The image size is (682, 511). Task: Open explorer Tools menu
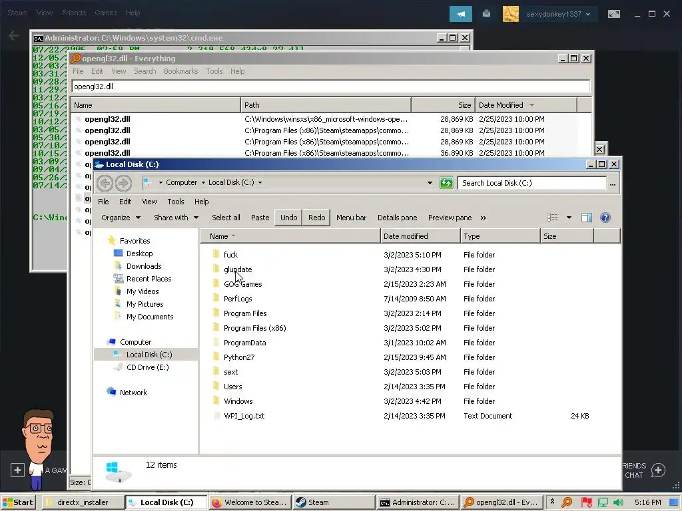pyautogui.click(x=176, y=202)
